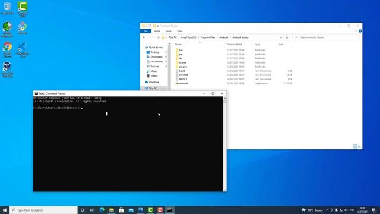Sort files by the Type column header

tap(258, 45)
